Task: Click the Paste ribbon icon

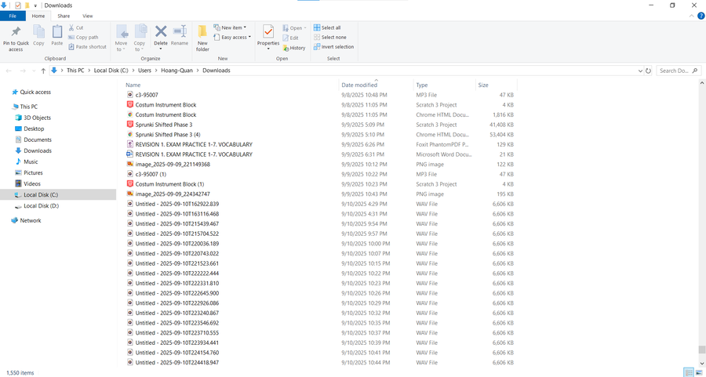Action: coord(57,32)
